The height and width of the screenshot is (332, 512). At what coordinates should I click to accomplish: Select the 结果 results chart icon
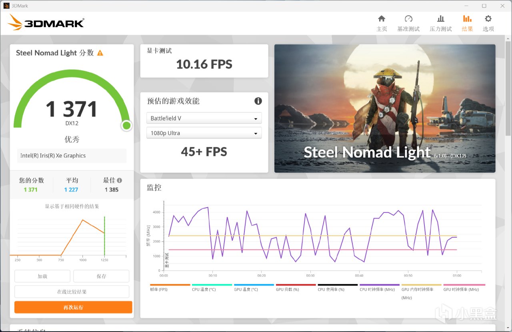click(467, 19)
